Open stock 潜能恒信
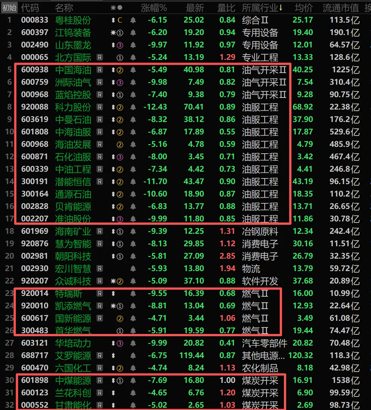The width and height of the screenshot is (371, 410). coord(73,182)
